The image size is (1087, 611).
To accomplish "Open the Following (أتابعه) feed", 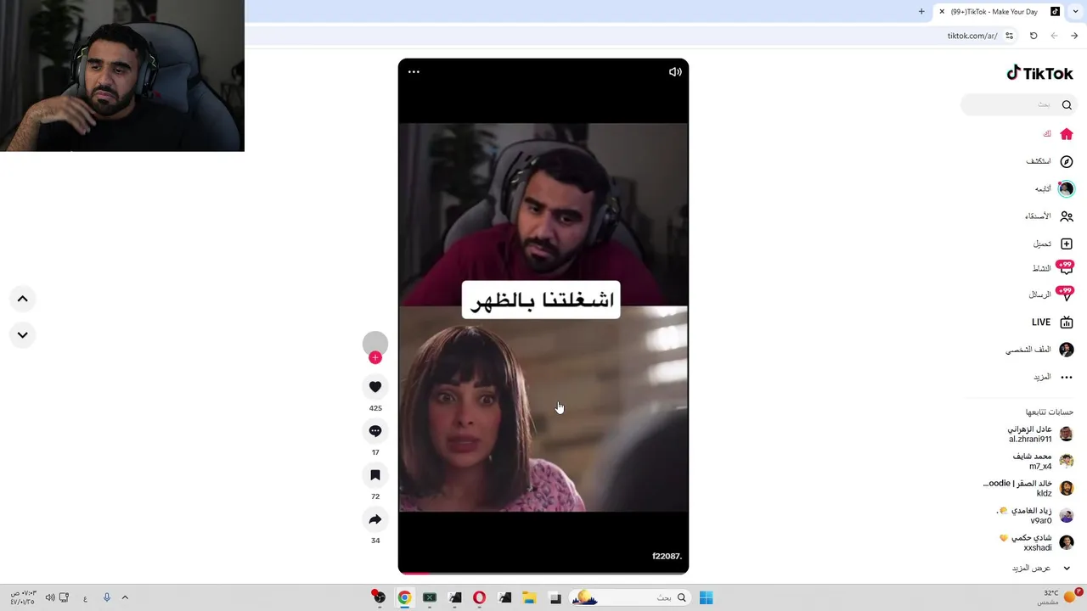I will [1055, 188].
